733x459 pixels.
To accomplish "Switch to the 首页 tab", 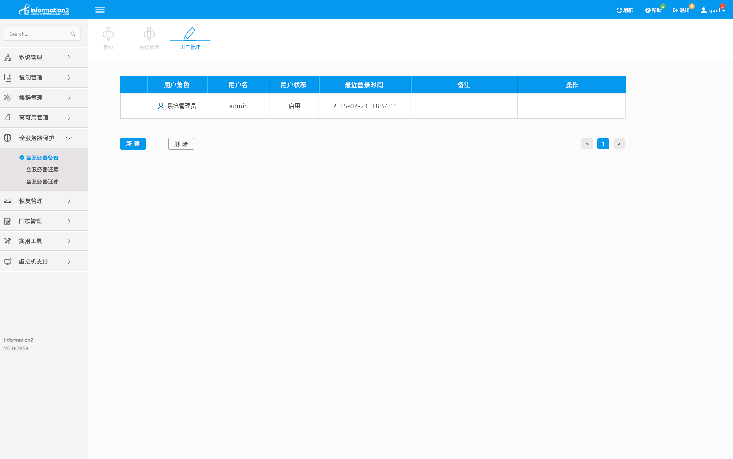I will (x=108, y=38).
